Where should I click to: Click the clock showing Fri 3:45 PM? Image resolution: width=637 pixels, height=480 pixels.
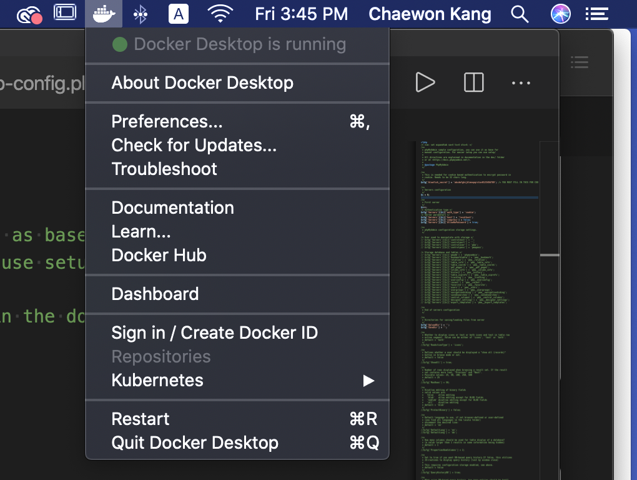coord(301,14)
